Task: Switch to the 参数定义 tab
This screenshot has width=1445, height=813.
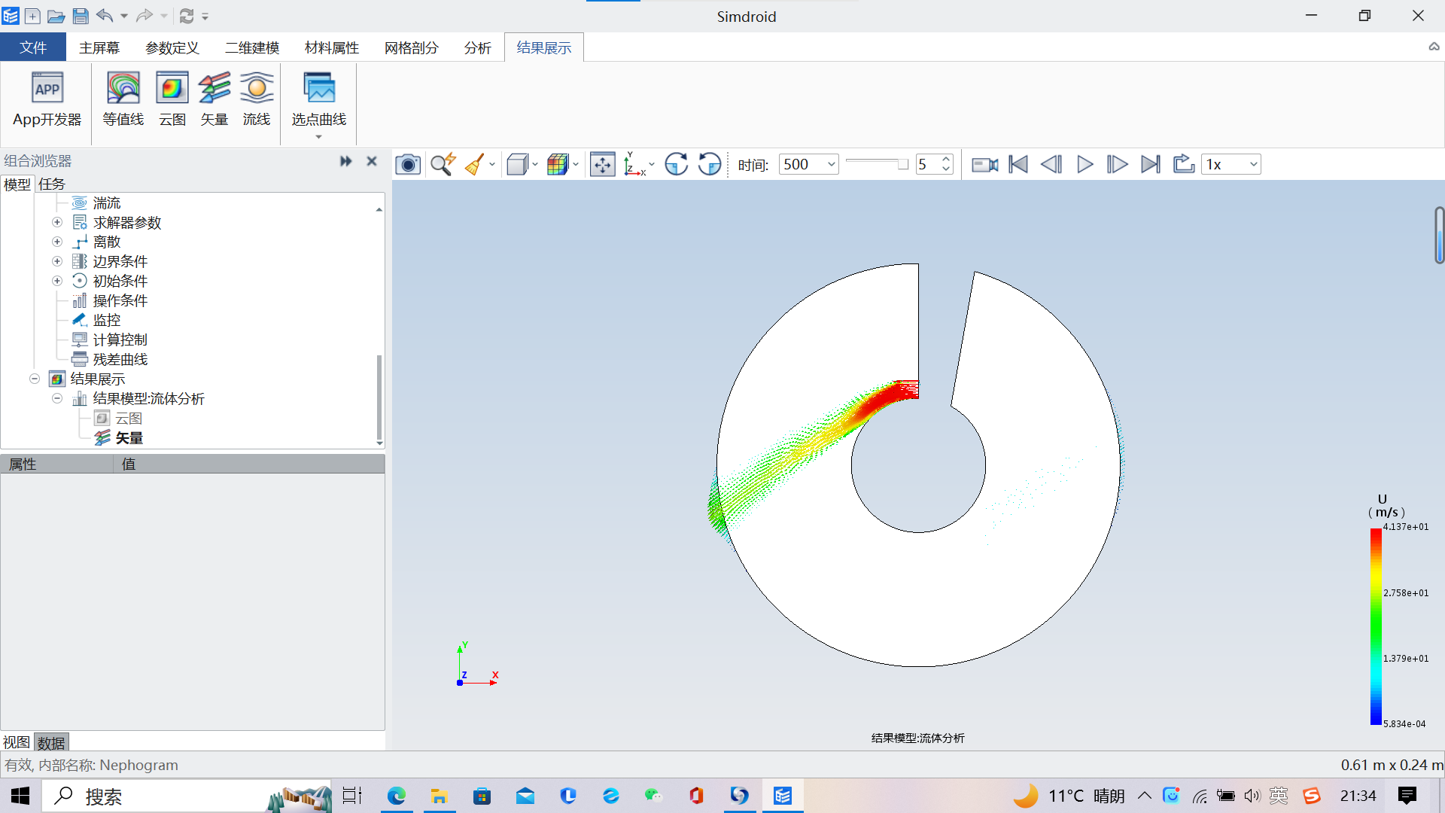Action: pyautogui.click(x=172, y=47)
